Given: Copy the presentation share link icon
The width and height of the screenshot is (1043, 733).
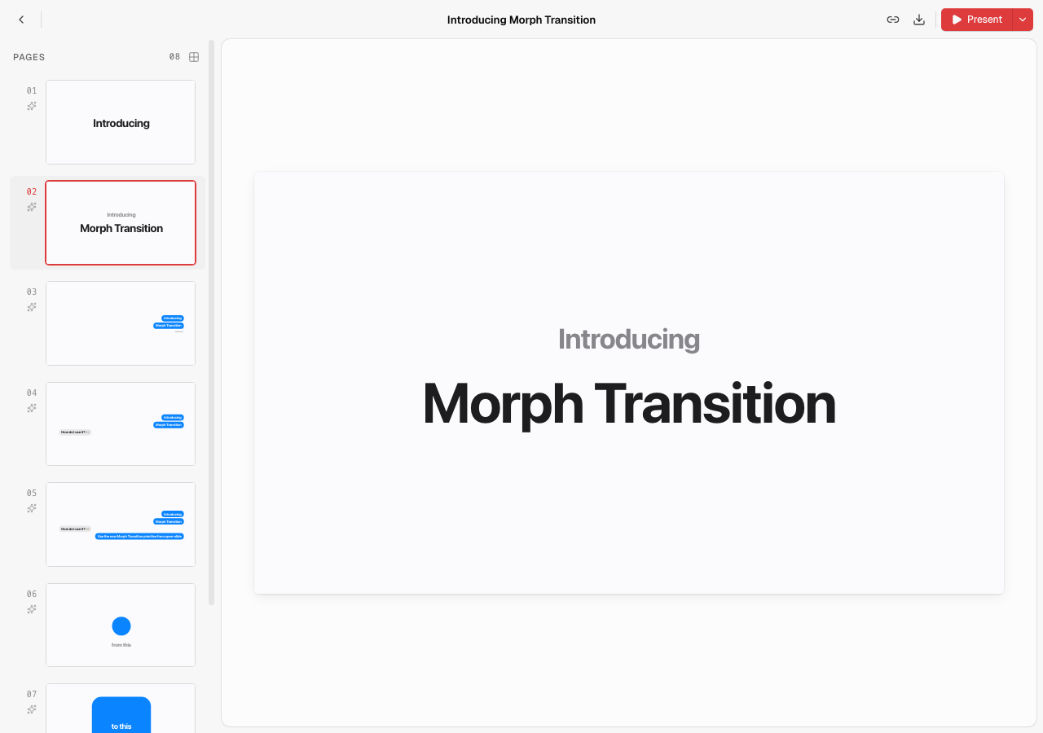Looking at the screenshot, I should [x=893, y=20].
